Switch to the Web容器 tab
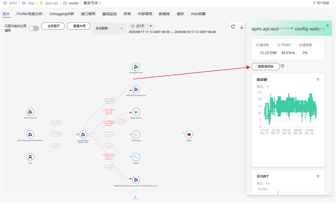336x203 pixels. point(198,14)
